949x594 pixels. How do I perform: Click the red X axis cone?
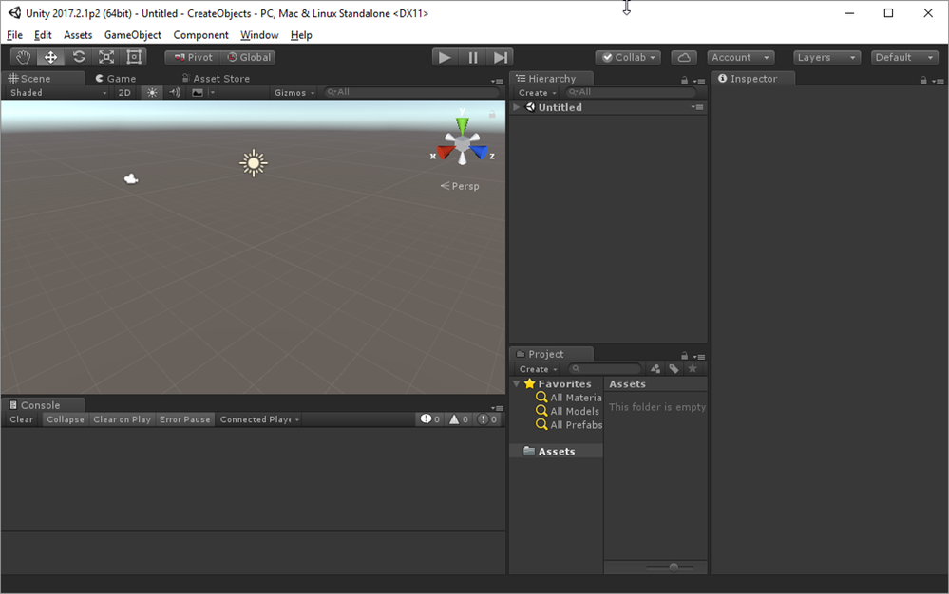pyautogui.click(x=445, y=152)
